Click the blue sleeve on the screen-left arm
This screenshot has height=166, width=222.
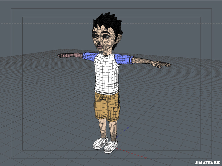click(89, 56)
